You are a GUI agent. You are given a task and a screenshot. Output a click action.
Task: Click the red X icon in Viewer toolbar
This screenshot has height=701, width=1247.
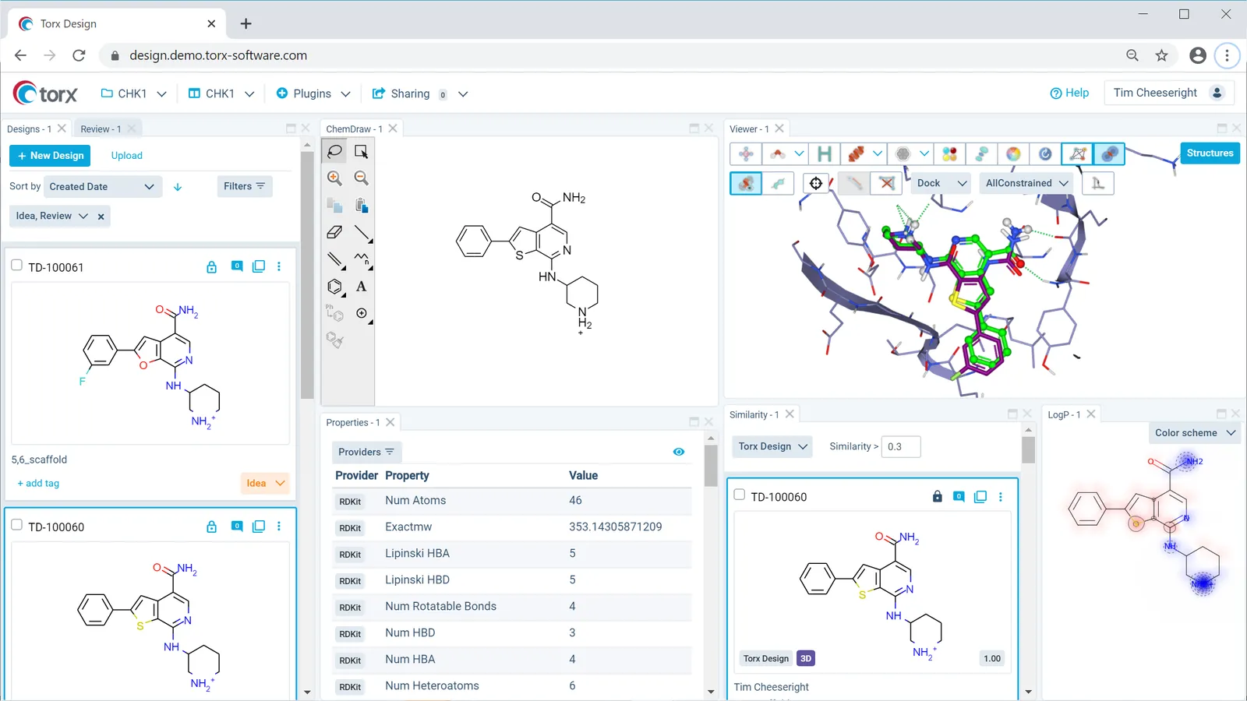click(x=887, y=183)
